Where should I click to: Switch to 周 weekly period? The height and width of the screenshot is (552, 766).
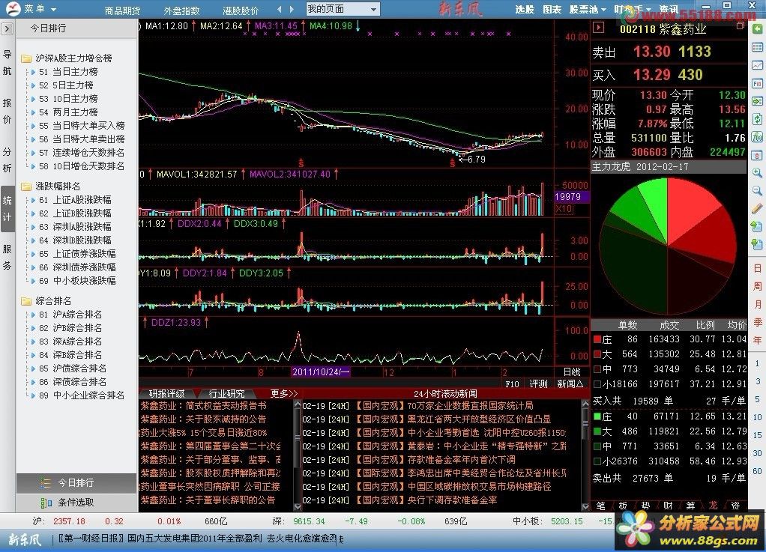point(757,287)
